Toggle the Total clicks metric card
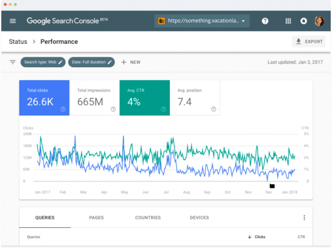The image size is (332, 248). pyautogui.click(x=45, y=98)
